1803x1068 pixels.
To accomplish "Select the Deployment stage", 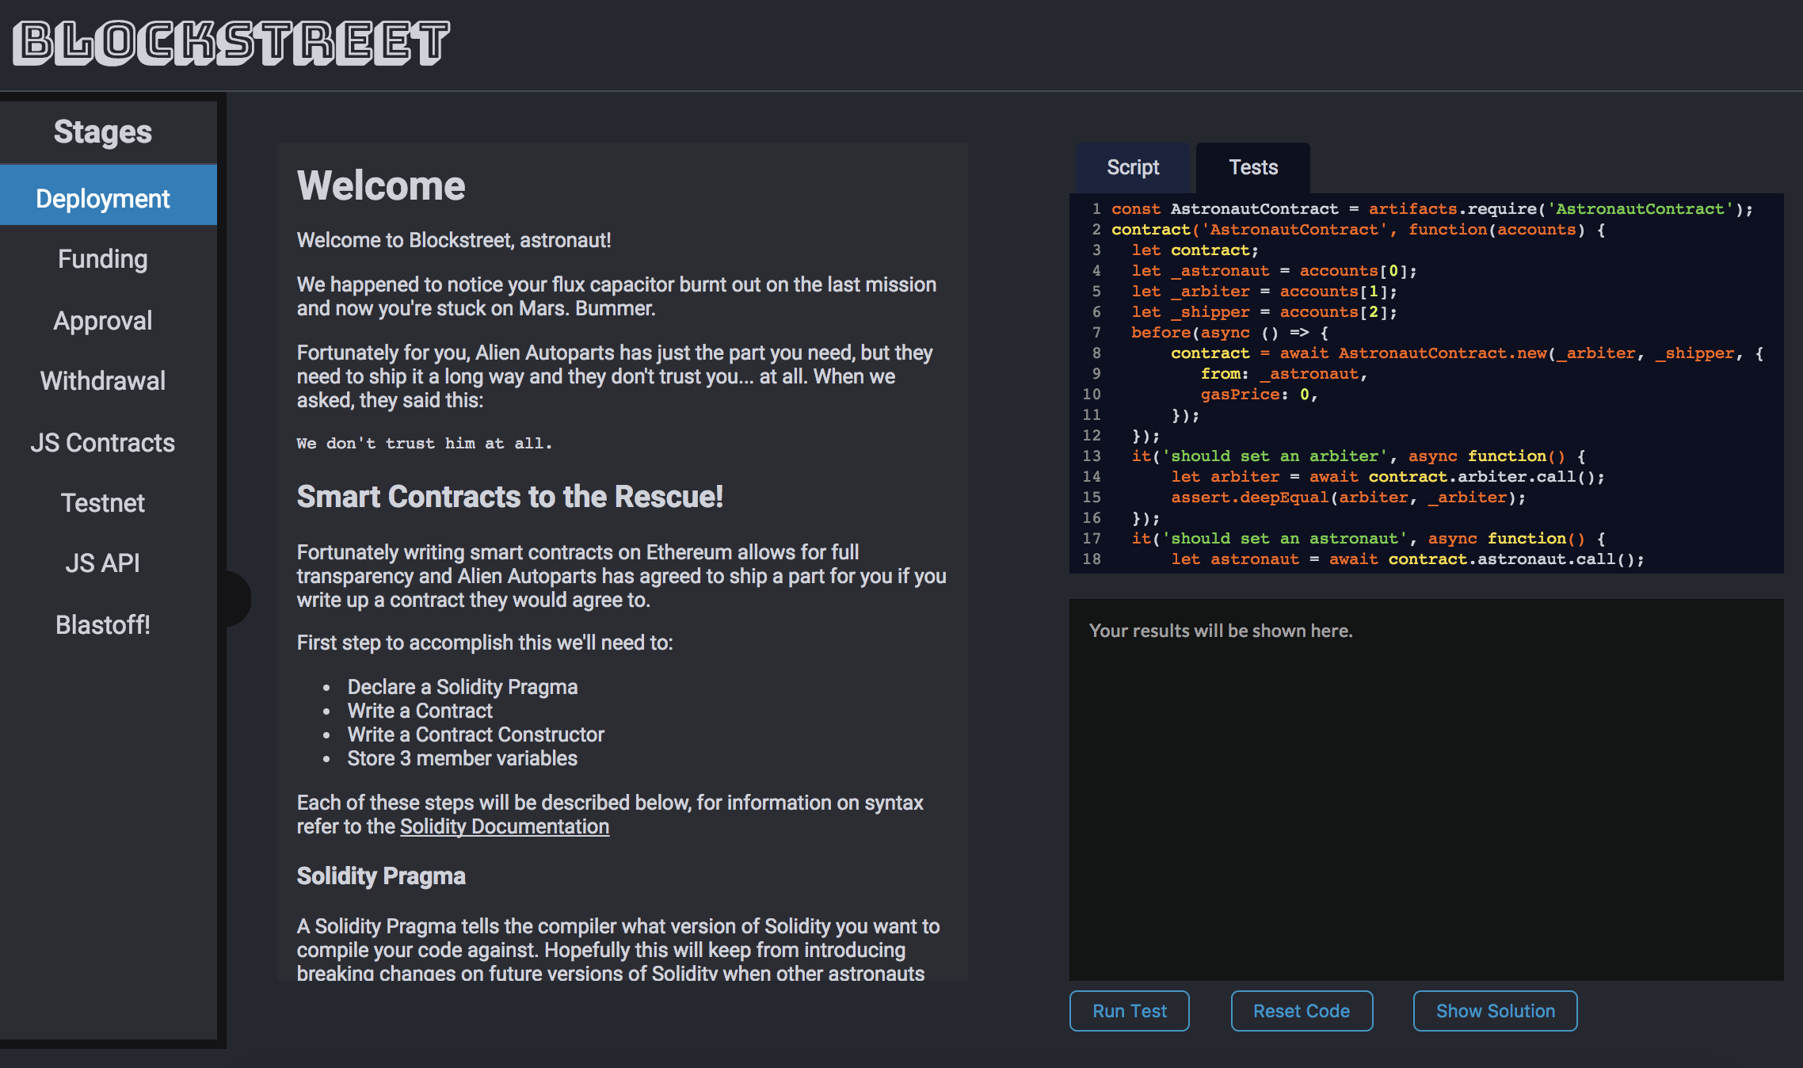I will click(x=103, y=198).
